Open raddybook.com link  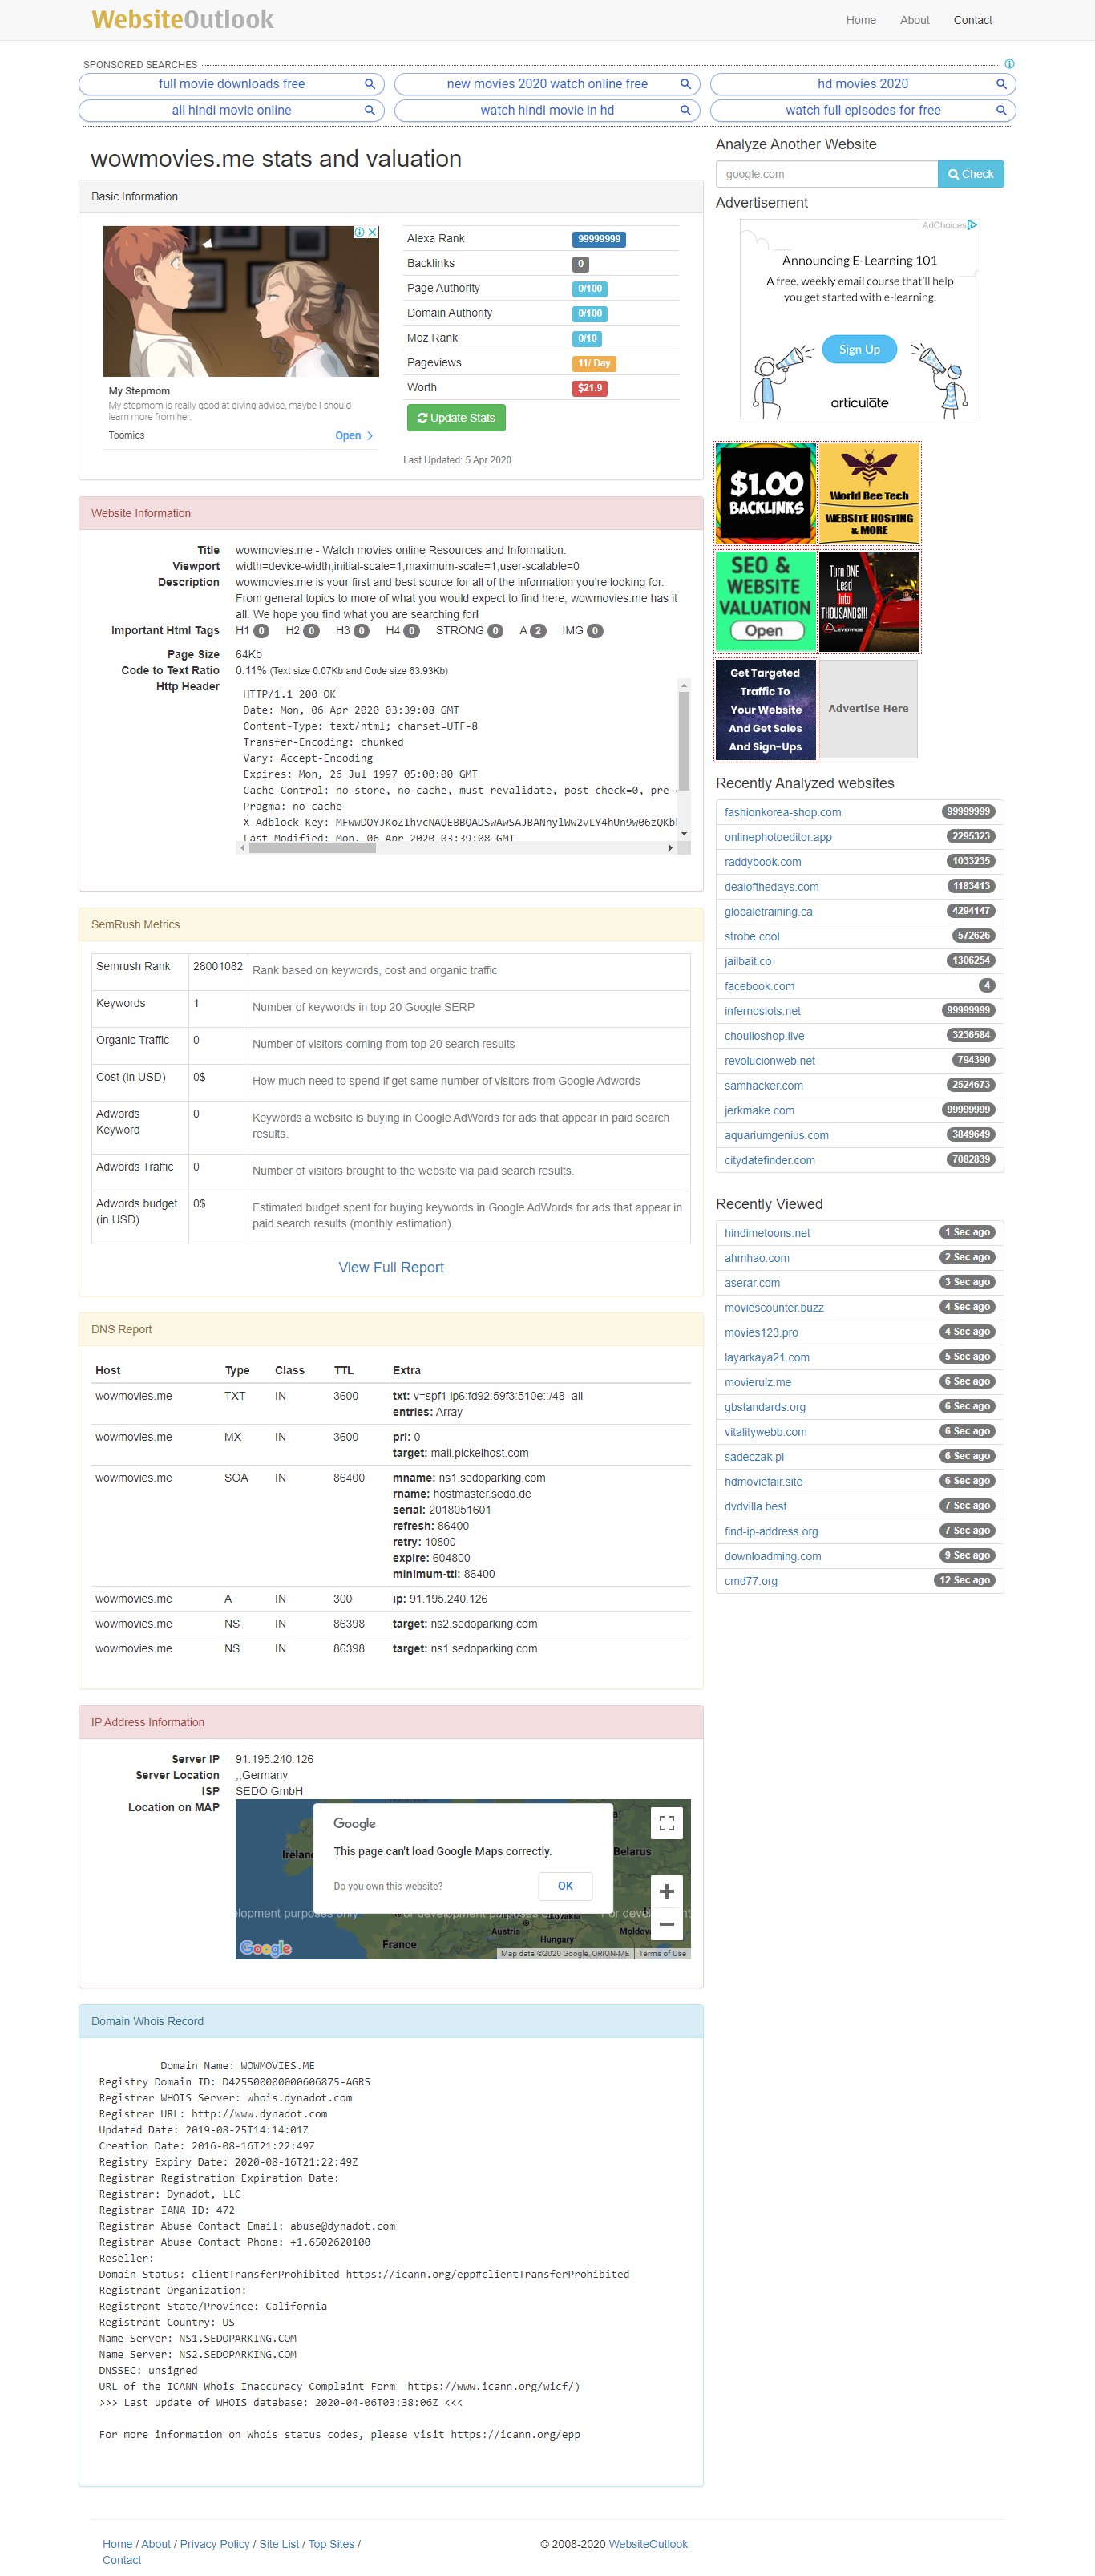[762, 863]
